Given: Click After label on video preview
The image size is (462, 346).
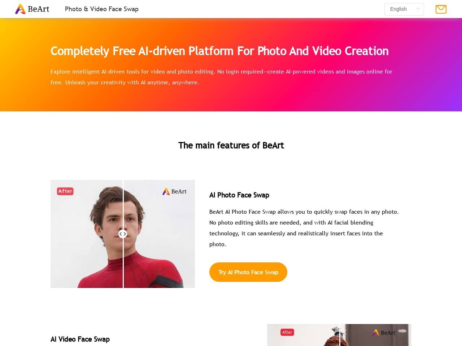Looking at the screenshot, I should [287, 332].
